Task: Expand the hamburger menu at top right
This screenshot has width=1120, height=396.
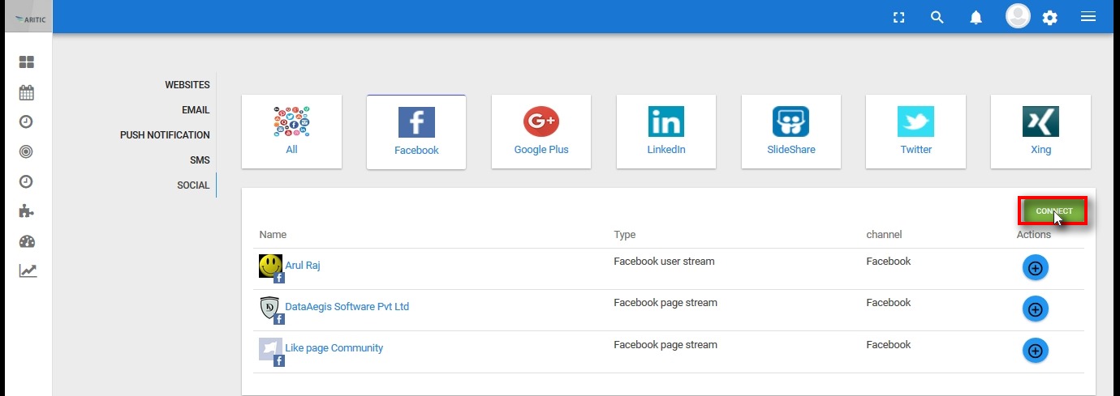Action: (x=1088, y=17)
